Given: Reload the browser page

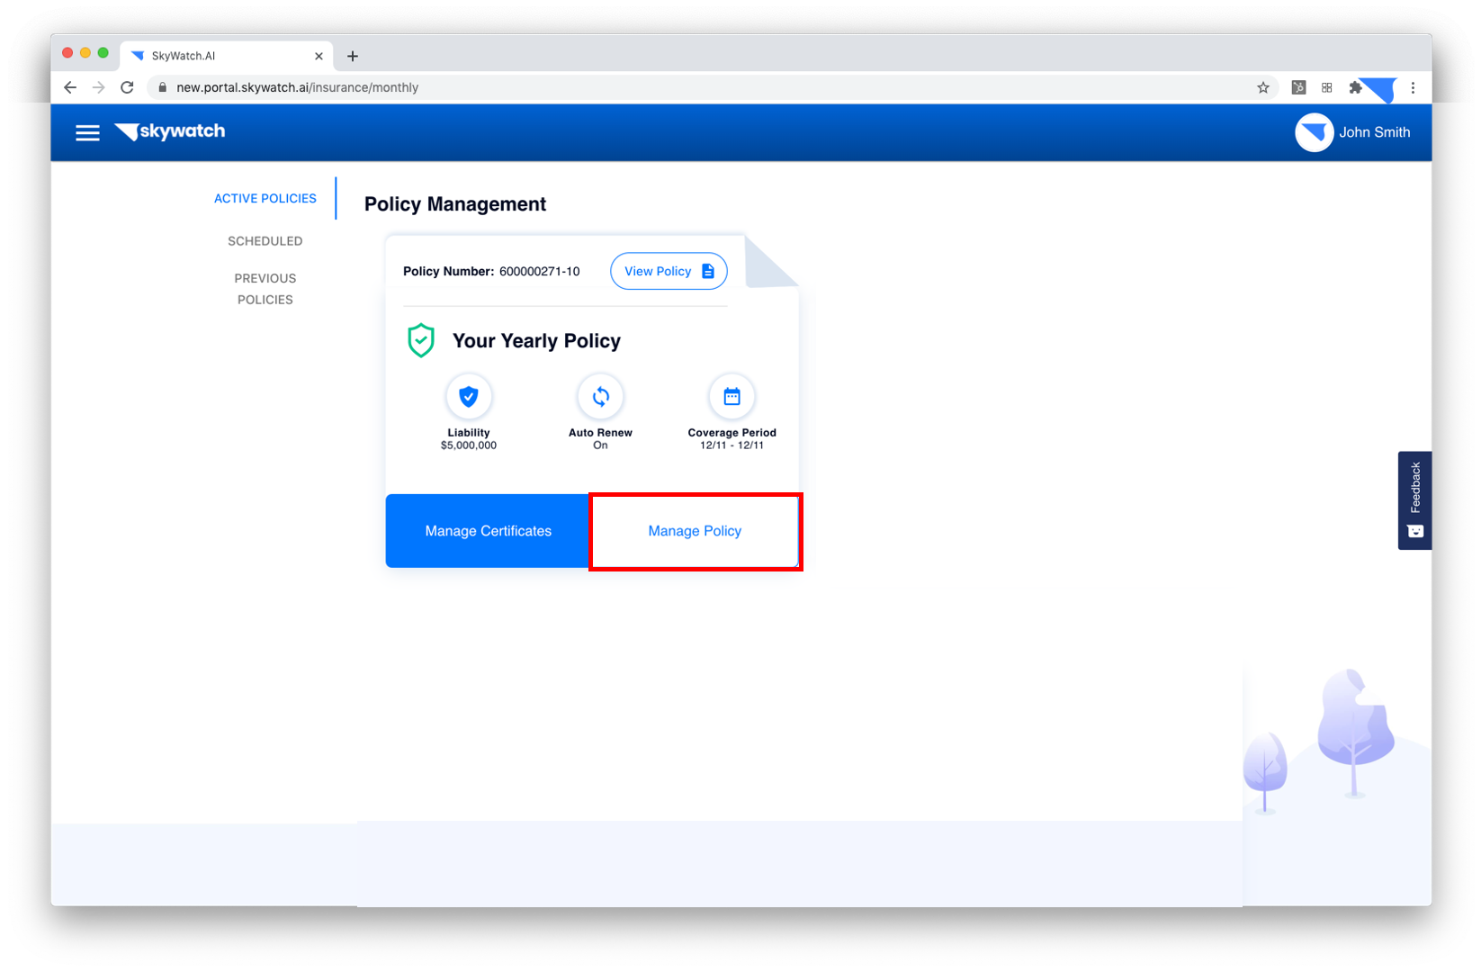Looking at the screenshot, I should (x=127, y=87).
